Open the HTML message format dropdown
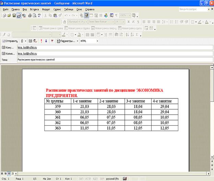The width and height of the screenshot is (214, 181). point(97,41)
